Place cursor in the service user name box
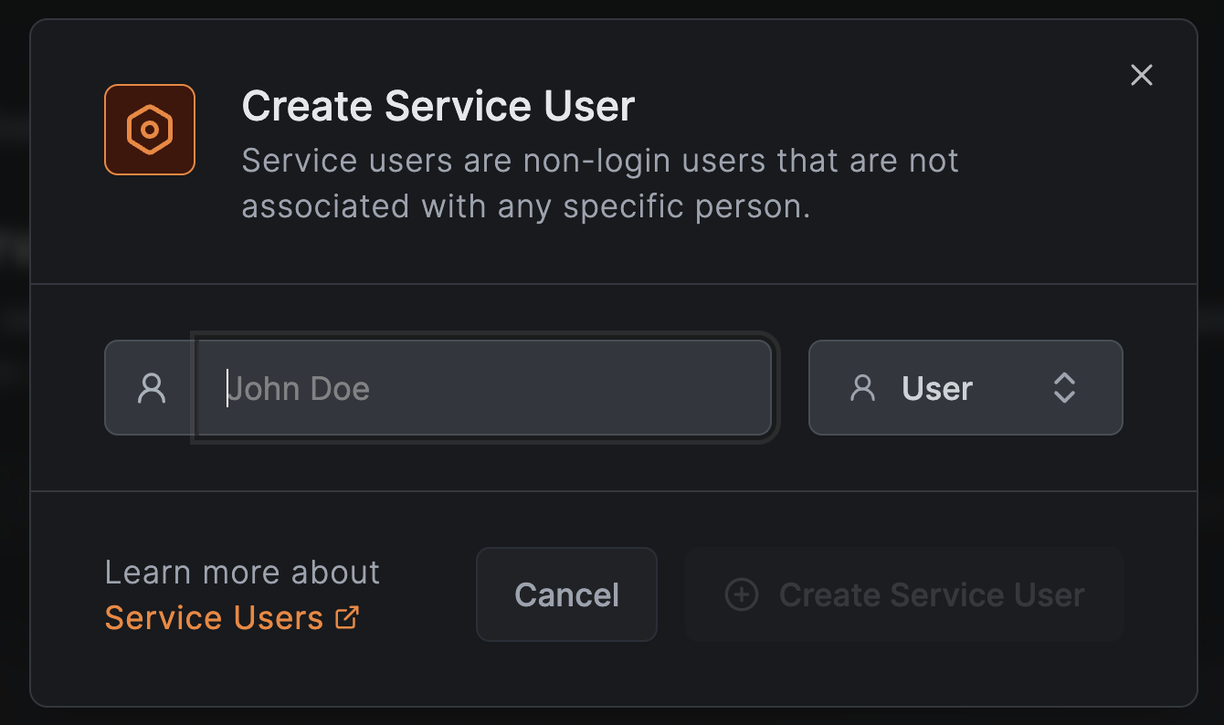This screenshot has height=725, width=1224. pyautogui.click(x=484, y=387)
